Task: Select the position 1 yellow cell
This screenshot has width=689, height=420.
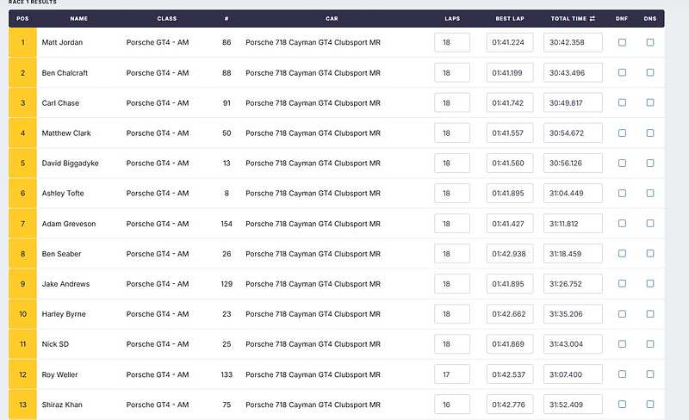Action: [22, 42]
